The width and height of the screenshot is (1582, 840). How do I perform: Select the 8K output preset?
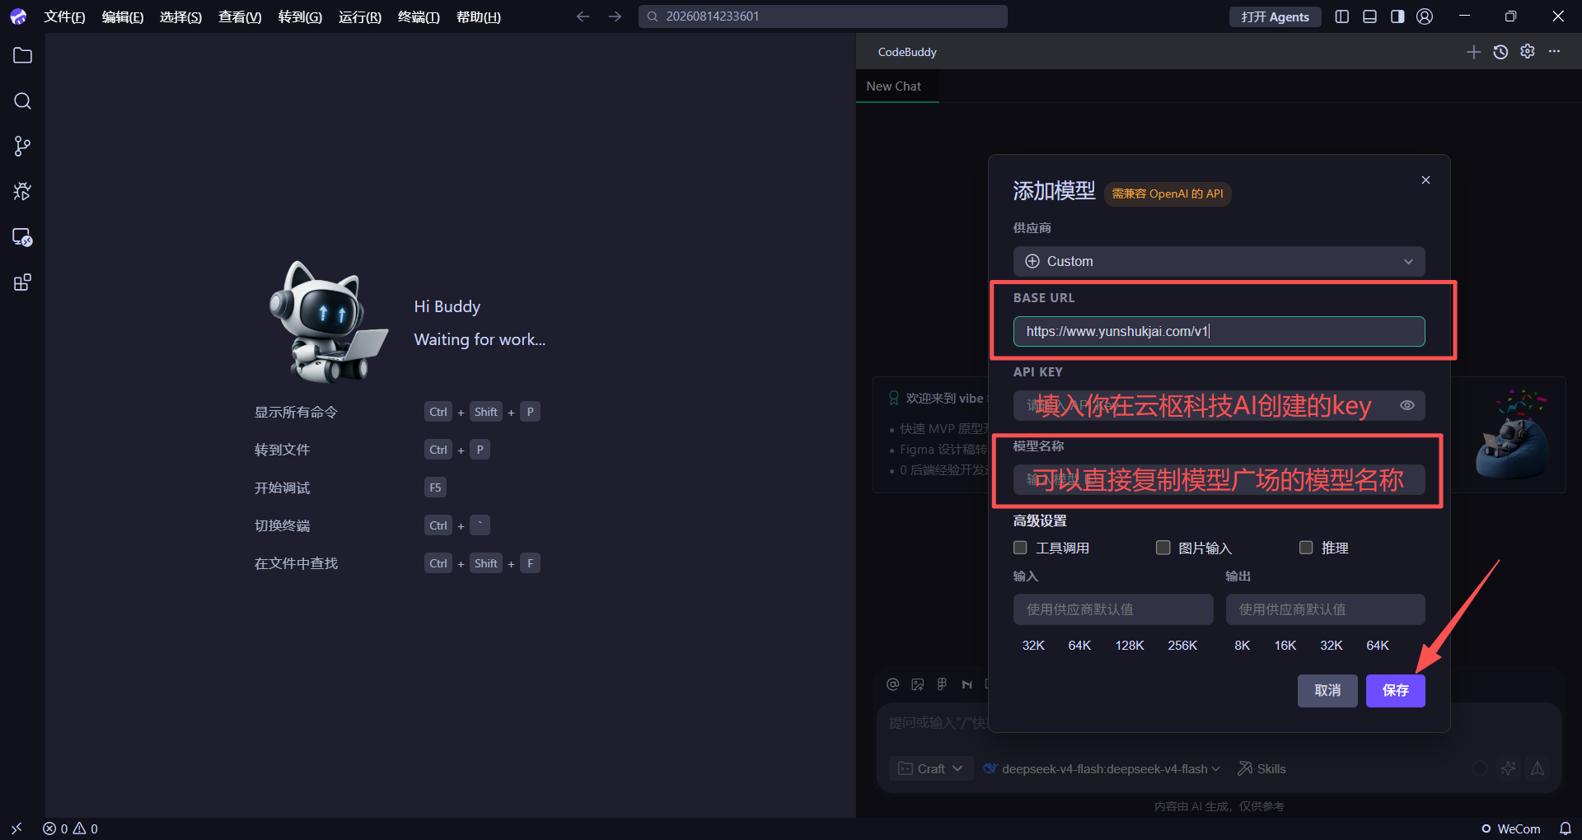(1243, 646)
